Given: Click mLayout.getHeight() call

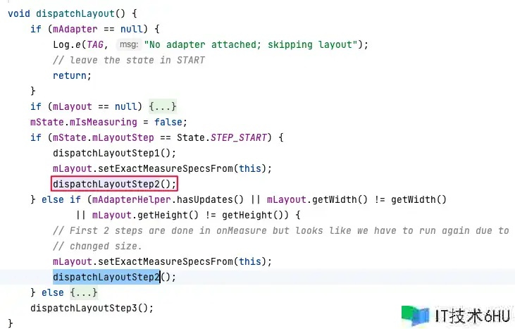Looking at the screenshot, I should (145, 215).
